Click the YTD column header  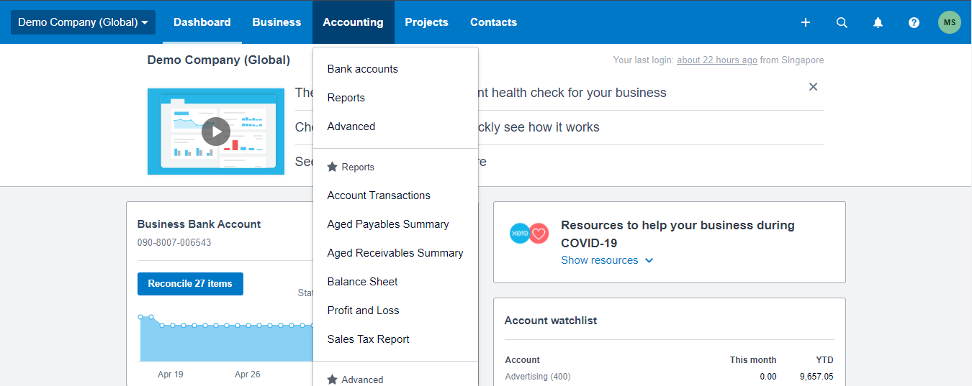click(824, 360)
